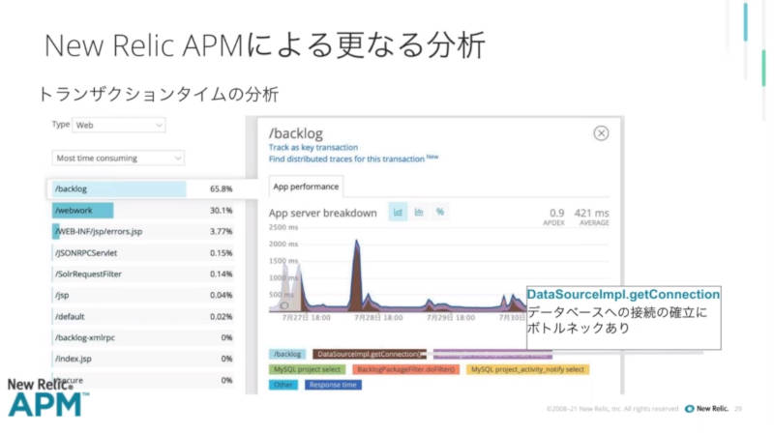Click Track as key transaction link
Viewport: 774px width, 434px height.
pyautogui.click(x=313, y=147)
